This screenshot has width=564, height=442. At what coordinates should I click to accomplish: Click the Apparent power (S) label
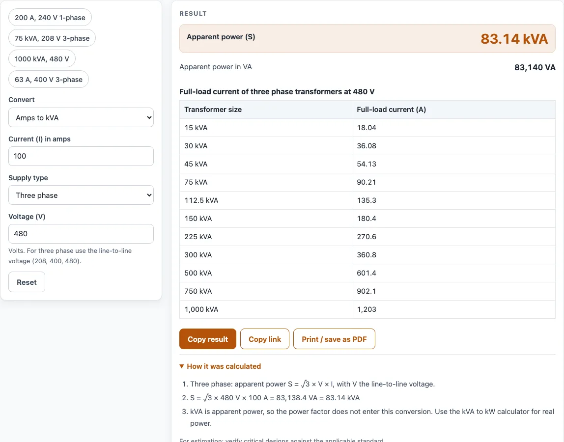coord(221,37)
